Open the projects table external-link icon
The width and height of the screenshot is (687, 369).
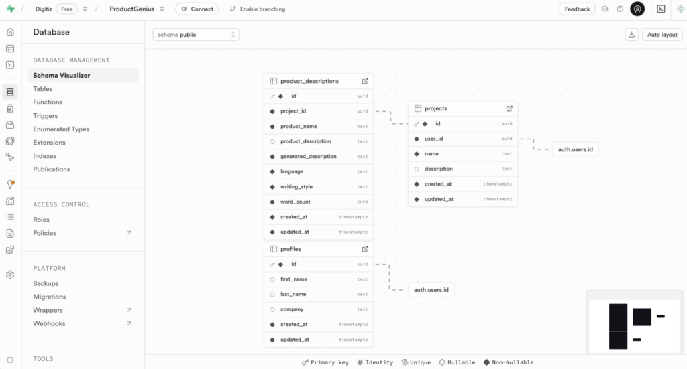509,108
